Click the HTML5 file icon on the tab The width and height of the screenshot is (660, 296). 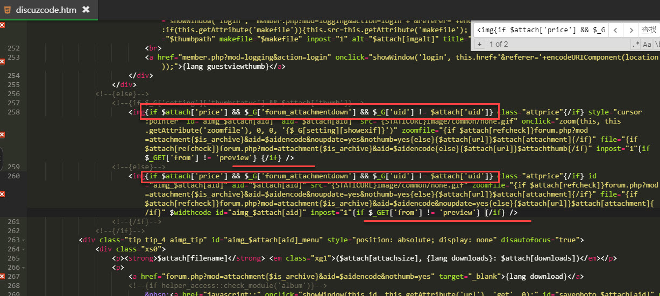(8, 10)
